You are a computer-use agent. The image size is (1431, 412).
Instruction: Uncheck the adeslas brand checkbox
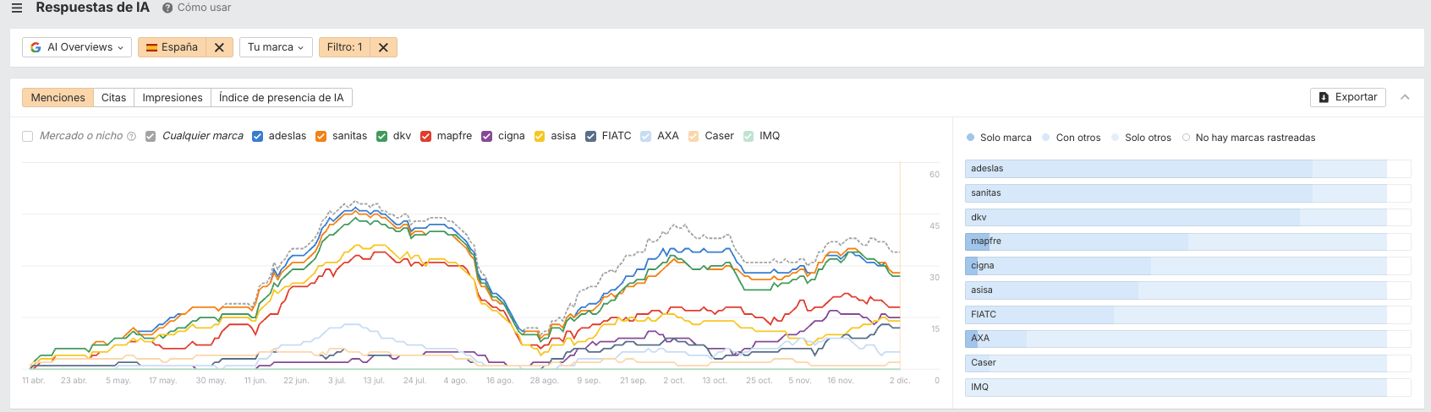[x=257, y=136]
